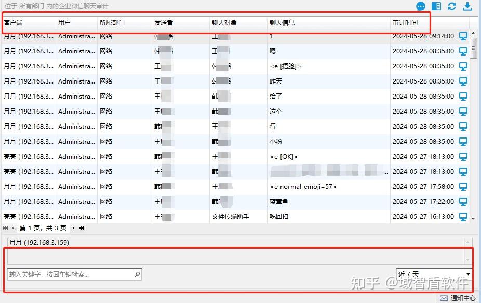The width and height of the screenshot is (481, 303).
Task: Toggle the side panel layout icon
Action: (x=436, y=6)
